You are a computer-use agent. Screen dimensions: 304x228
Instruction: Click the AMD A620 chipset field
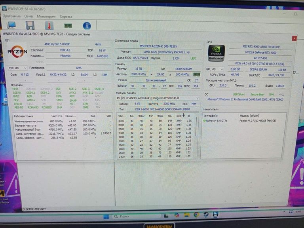click(x=167, y=52)
